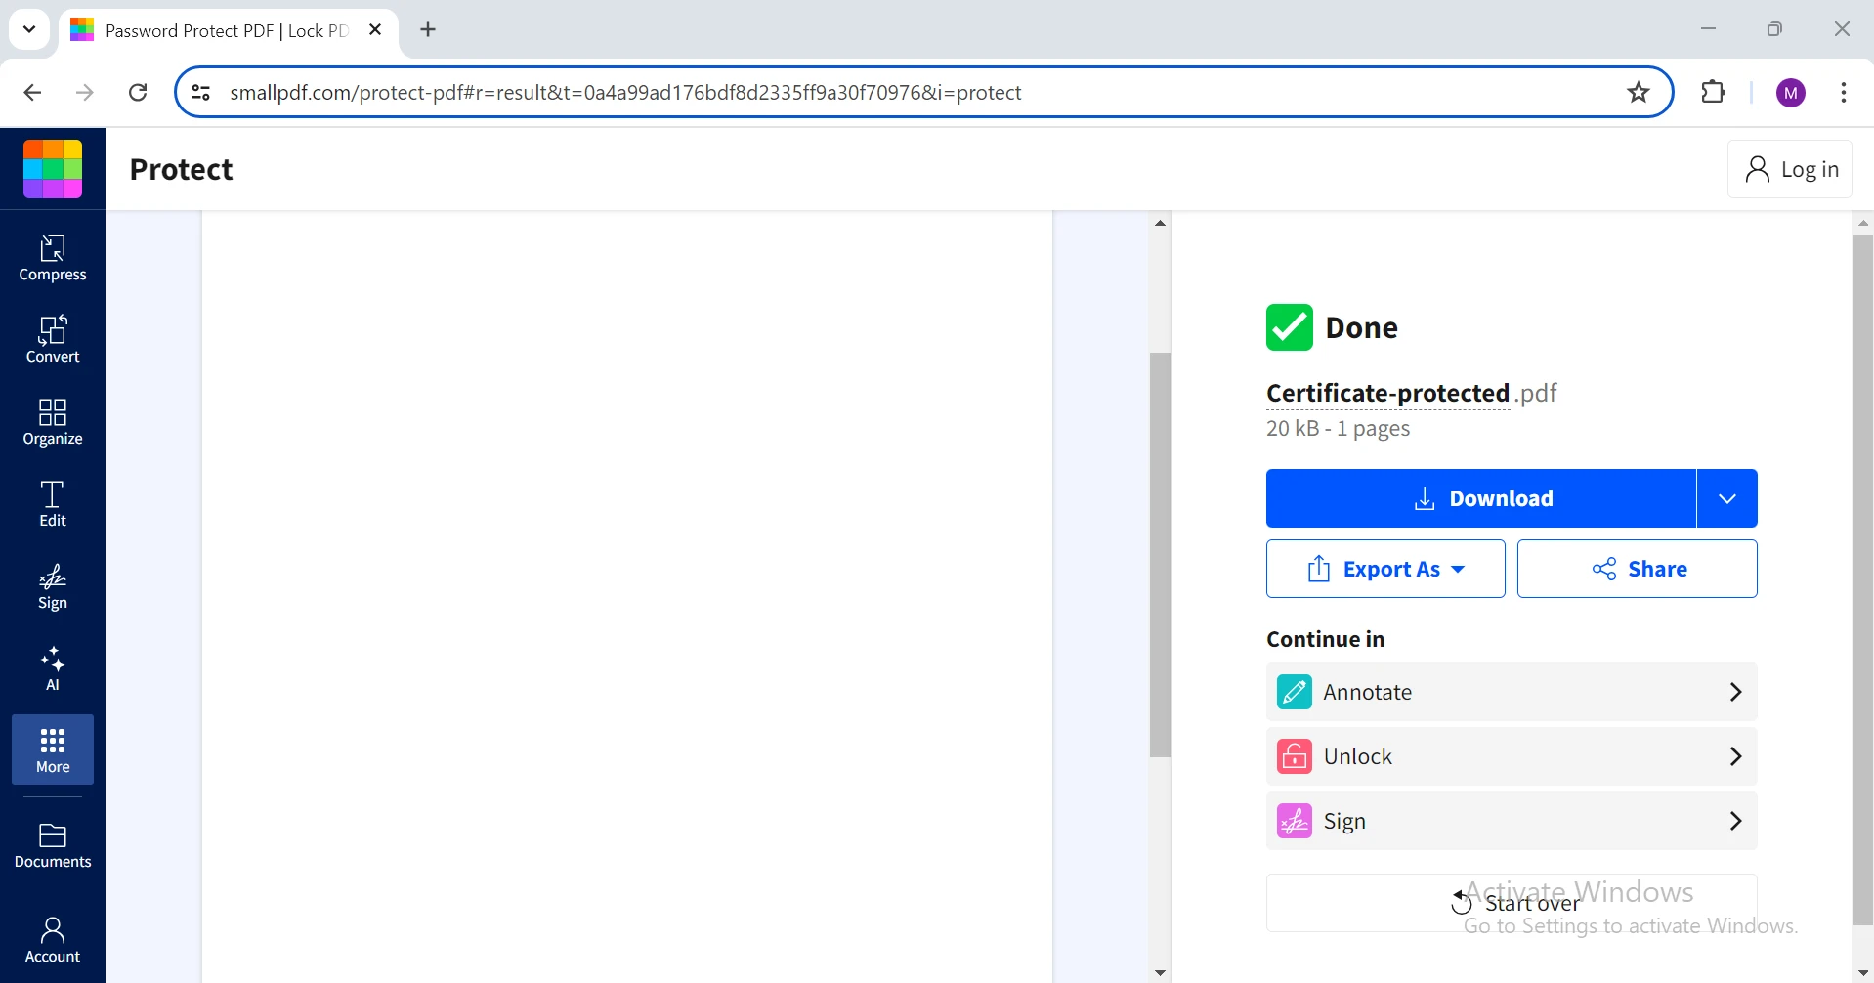
Task: Click the '20 kB - 1 pages' file info
Action: 1338,428
